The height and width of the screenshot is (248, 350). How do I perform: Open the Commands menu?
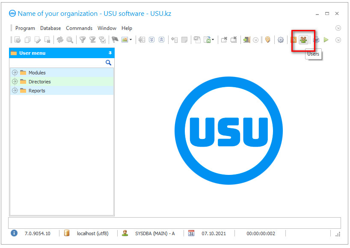(x=79, y=28)
